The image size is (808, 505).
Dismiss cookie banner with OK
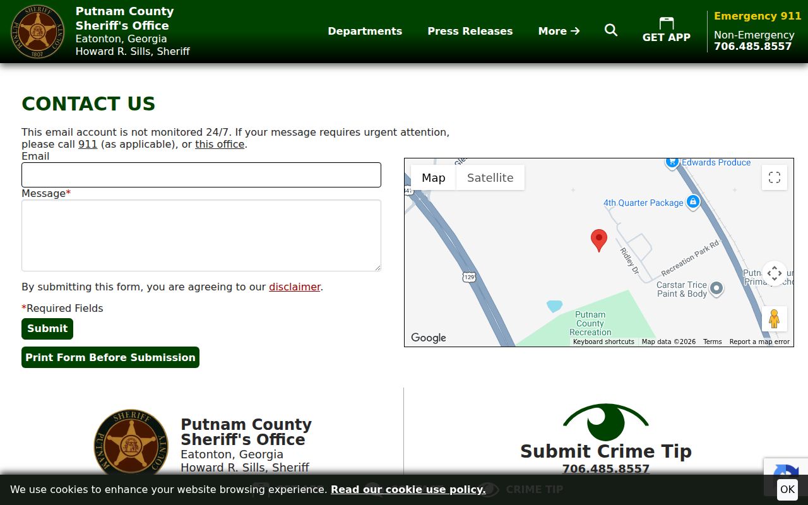point(787,489)
